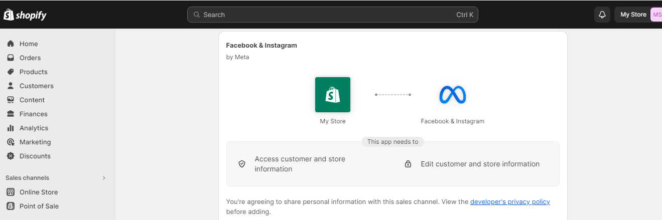Click the Analytics bar chart icon
Image resolution: width=662 pixels, height=220 pixels.
11,128
